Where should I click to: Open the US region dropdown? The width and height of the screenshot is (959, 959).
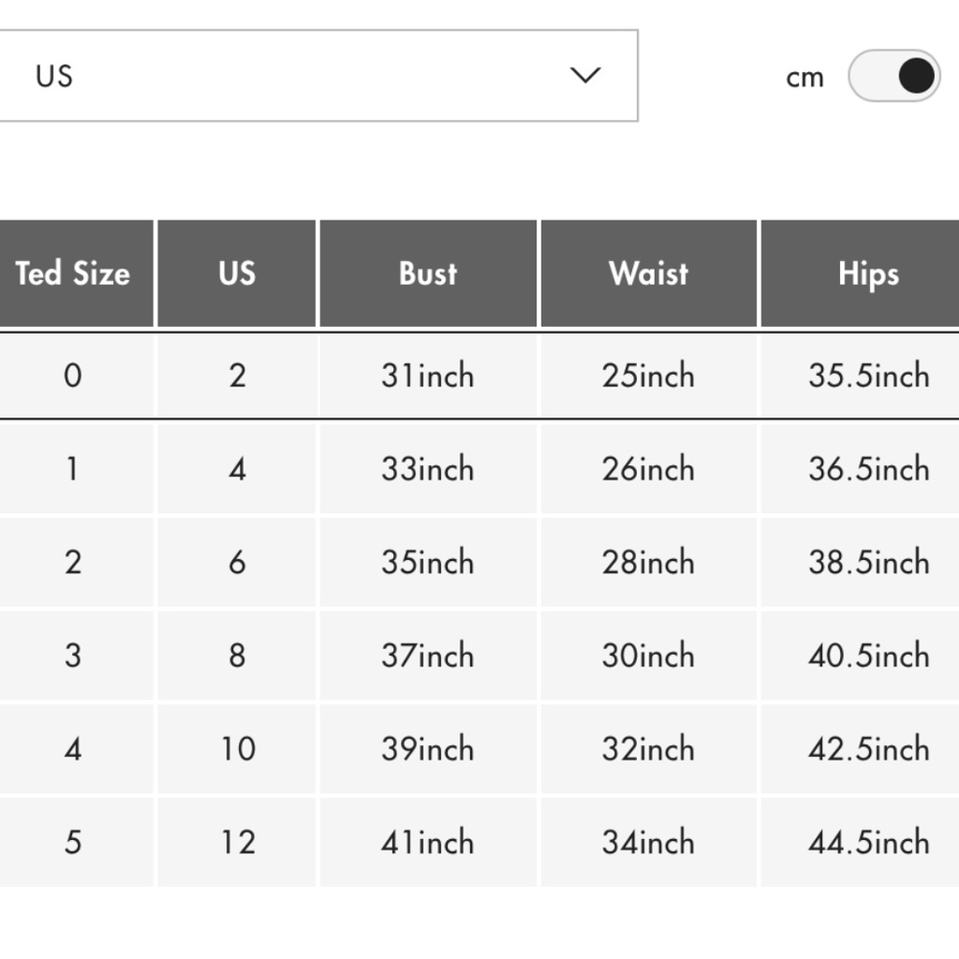point(318,75)
